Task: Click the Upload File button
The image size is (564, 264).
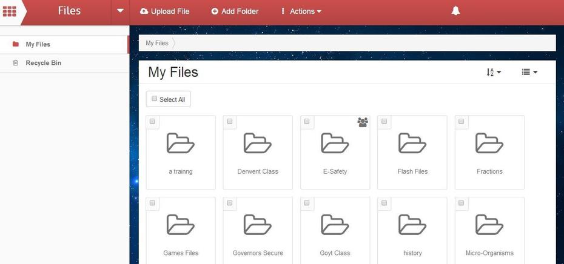Action: pos(165,12)
